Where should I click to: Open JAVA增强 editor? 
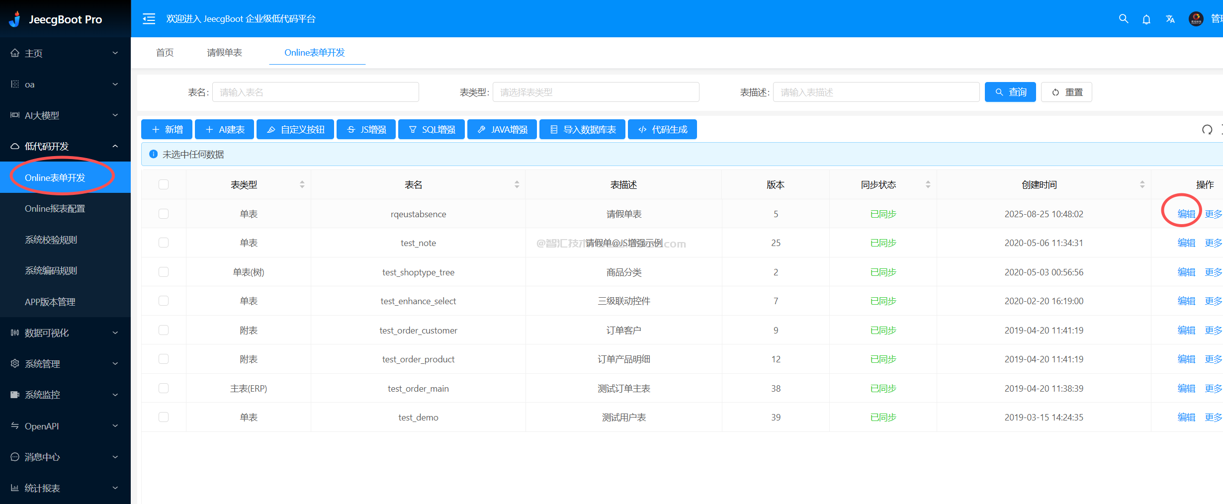tap(502, 129)
